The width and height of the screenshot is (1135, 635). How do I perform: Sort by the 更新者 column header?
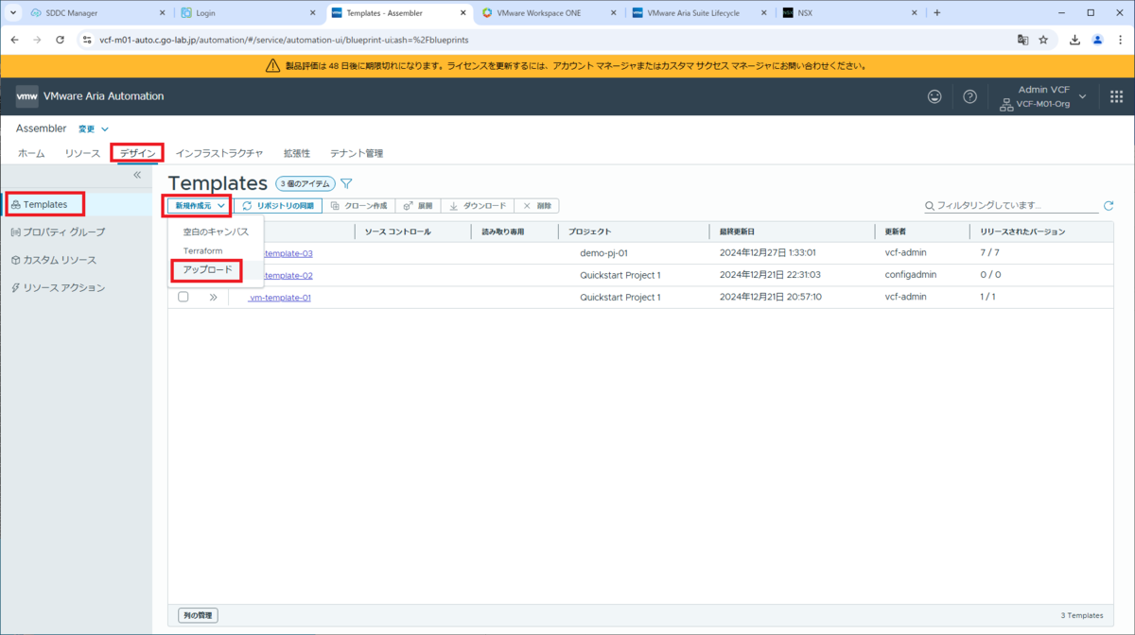click(x=895, y=232)
